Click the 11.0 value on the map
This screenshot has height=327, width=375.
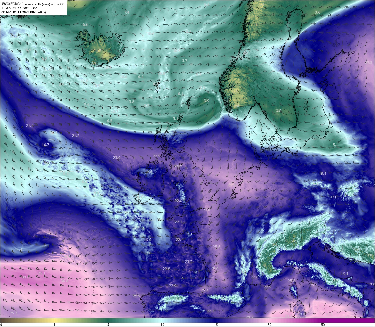(148, 253)
